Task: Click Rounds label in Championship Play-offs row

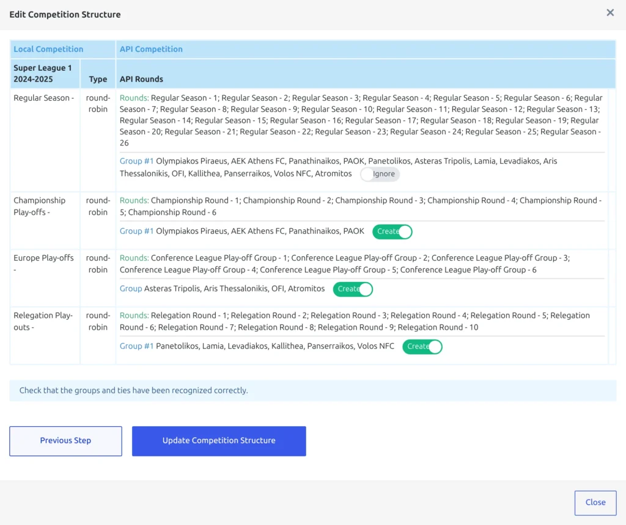Action: 134,200
